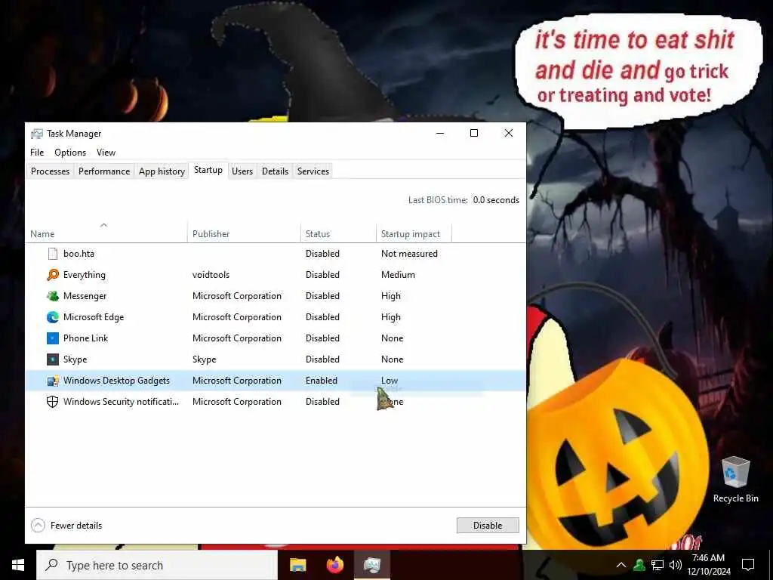Switch to the App history tab
773x580 pixels.
pyautogui.click(x=162, y=171)
